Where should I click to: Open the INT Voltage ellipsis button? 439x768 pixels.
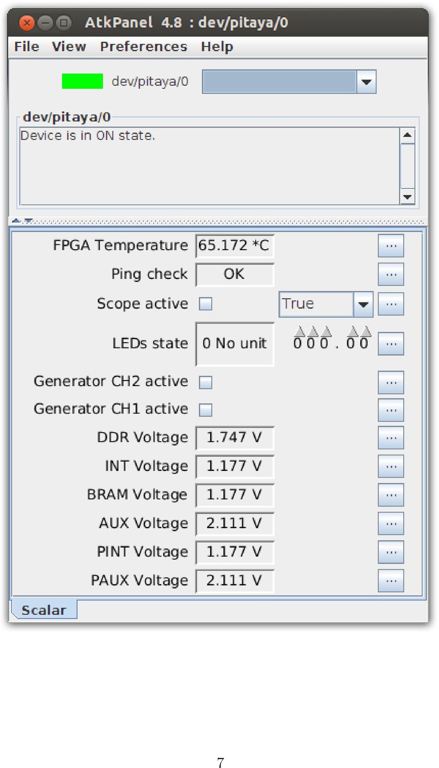point(391,467)
